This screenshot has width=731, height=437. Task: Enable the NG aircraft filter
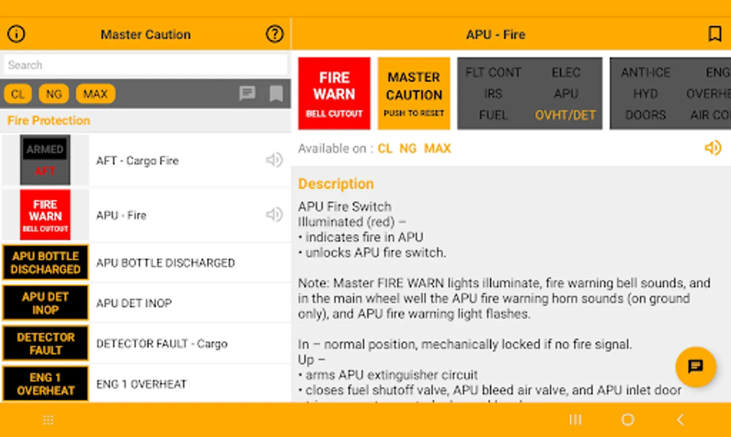(53, 94)
